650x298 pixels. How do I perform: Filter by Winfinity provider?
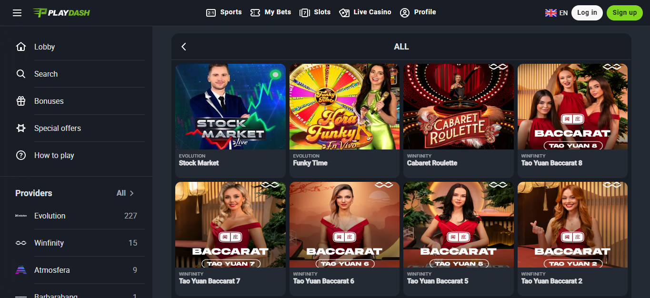(x=76, y=243)
